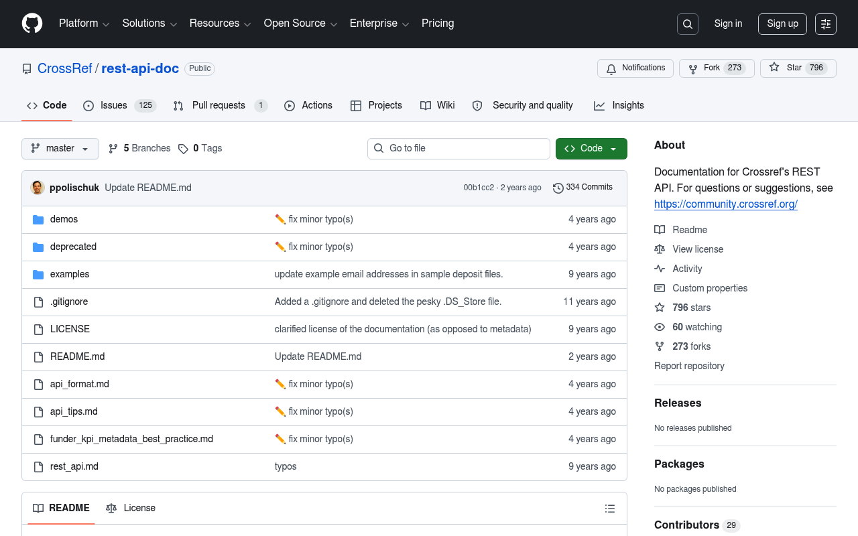Click the fork icon beside 273 forks
The image size is (858, 536).
pyautogui.click(x=660, y=346)
